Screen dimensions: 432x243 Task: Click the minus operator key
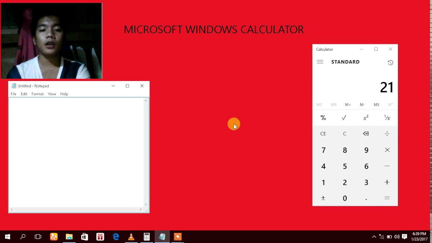tap(387, 166)
